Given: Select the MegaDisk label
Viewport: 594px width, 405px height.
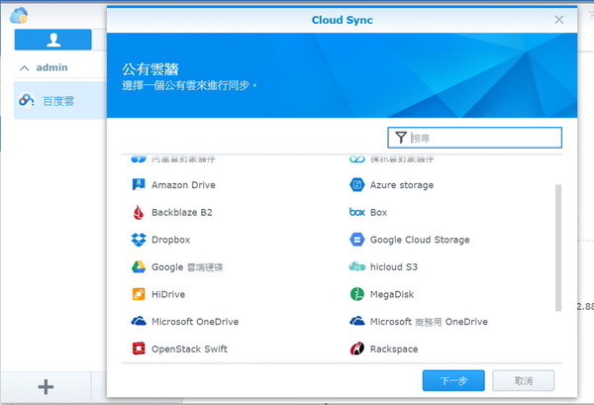Looking at the screenshot, I should tap(392, 294).
